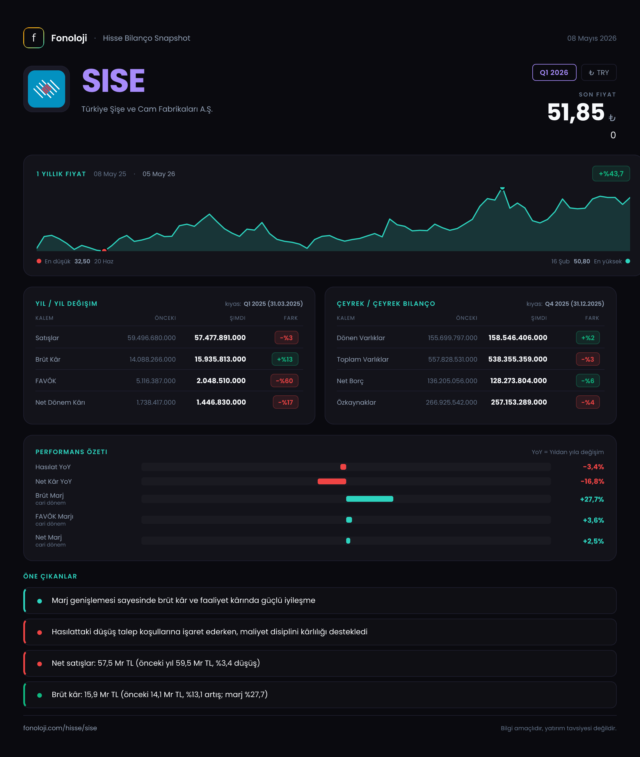
Task: Click the price 51,85
Action: (576, 112)
